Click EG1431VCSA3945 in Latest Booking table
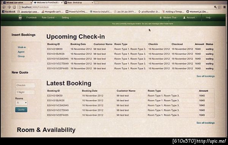Image resolution: width=228 pixels, height=145 pixels. [58, 106]
